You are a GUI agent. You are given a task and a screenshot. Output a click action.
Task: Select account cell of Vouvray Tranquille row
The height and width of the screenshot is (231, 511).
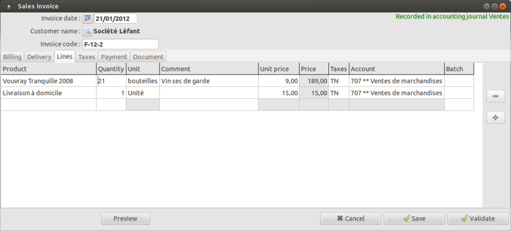coord(397,81)
